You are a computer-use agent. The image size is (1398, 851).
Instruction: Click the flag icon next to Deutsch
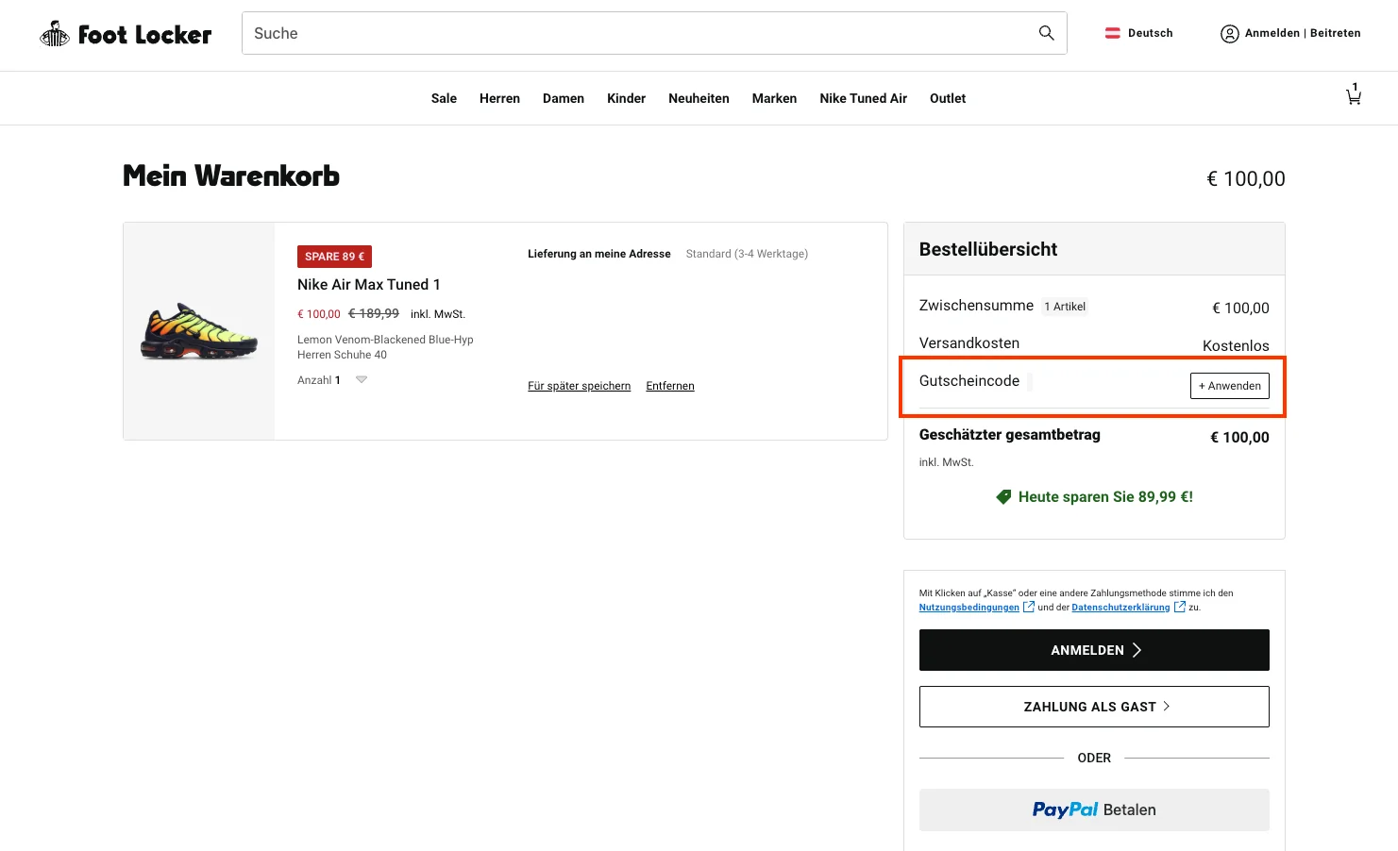click(x=1112, y=32)
